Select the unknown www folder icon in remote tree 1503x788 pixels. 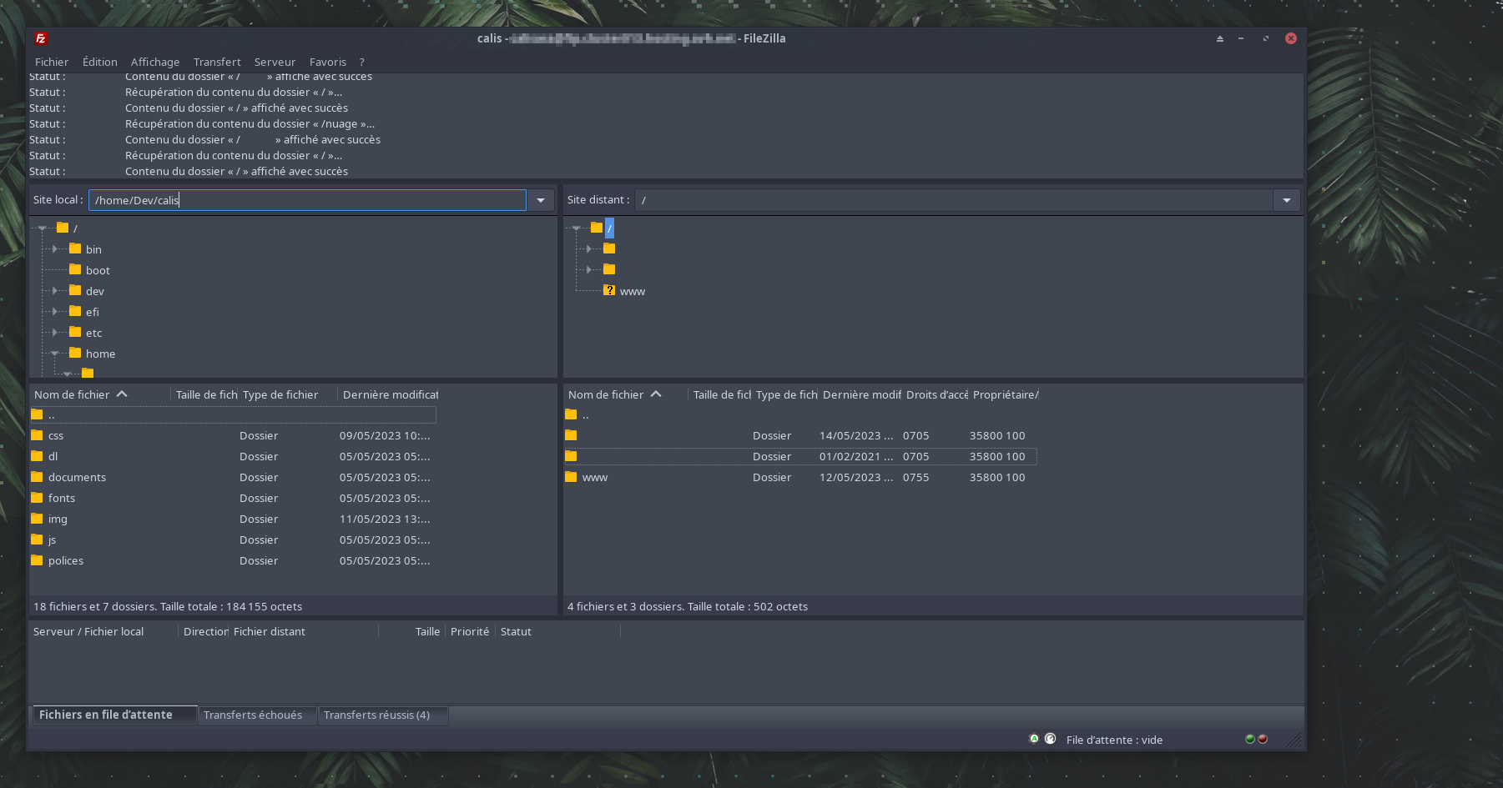point(609,291)
